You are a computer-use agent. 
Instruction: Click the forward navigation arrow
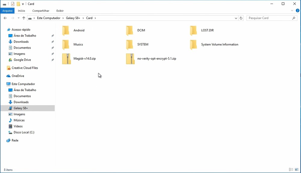point(13,18)
